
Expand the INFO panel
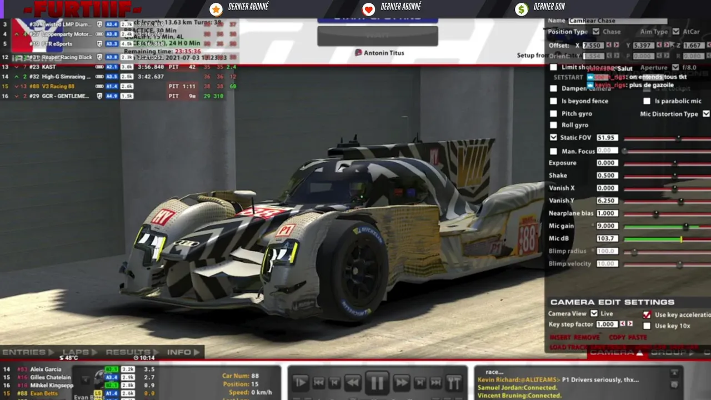tap(183, 352)
